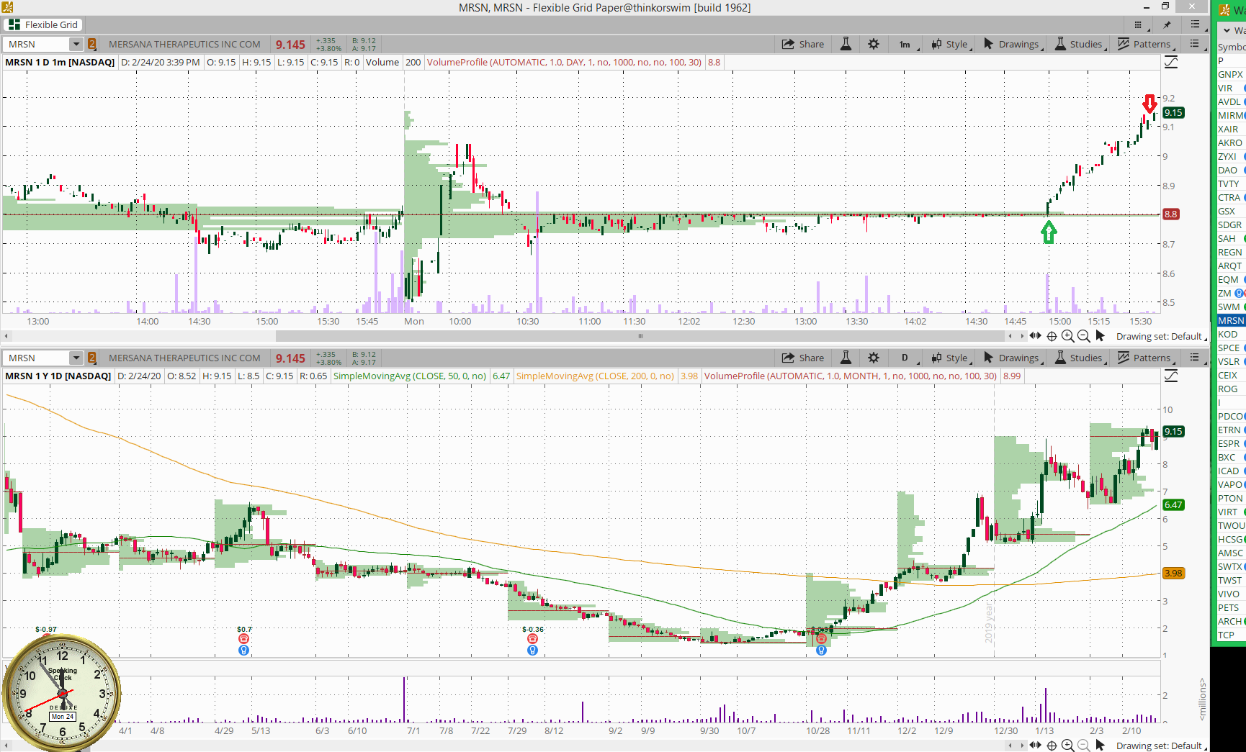Click the orange link number on daily chart

[92, 358]
